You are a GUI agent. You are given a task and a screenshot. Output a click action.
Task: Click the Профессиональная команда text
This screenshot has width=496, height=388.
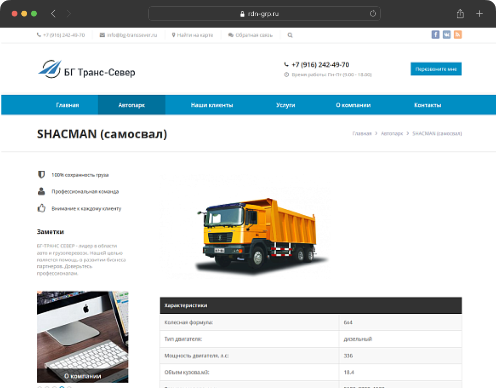click(85, 192)
